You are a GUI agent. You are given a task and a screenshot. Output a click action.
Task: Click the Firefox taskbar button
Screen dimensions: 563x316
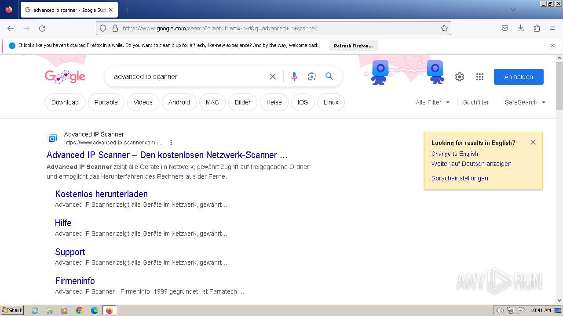click(109, 310)
